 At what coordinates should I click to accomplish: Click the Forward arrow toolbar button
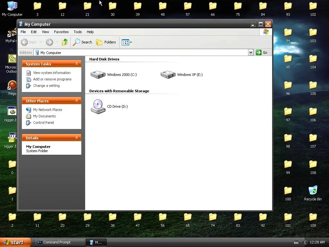[49, 42]
